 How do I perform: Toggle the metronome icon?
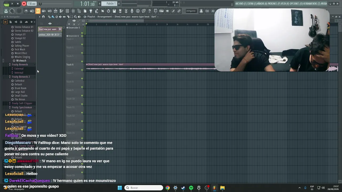tap(26, 11)
